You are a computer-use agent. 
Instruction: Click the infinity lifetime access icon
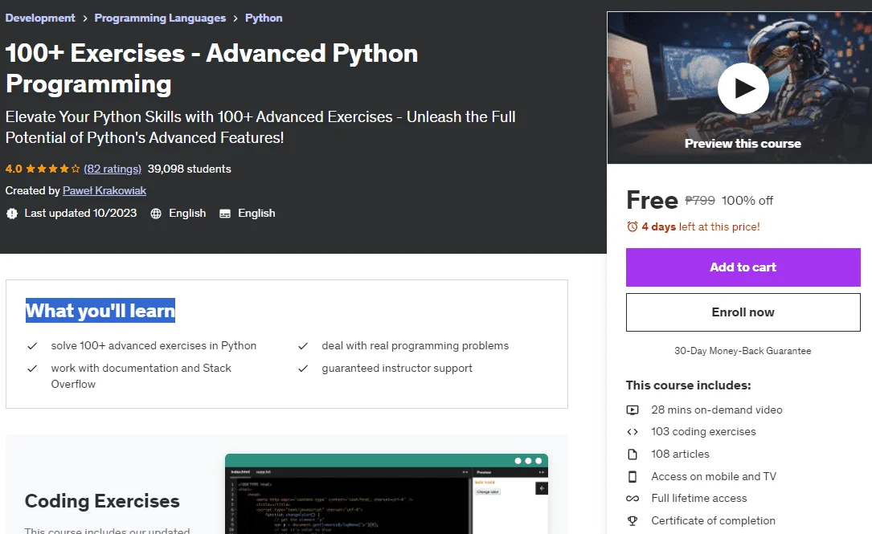(633, 499)
